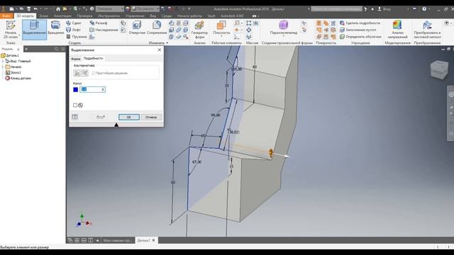Screen dimensions: 454x255
Task: Select Конец детали in model browser
Action: coord(18,78)
